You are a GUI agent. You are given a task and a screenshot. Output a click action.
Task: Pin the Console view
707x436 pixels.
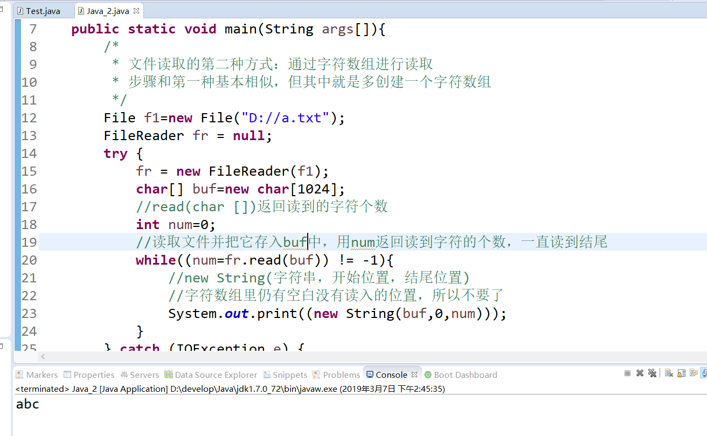pyautogui.click(x=704, y=373)
